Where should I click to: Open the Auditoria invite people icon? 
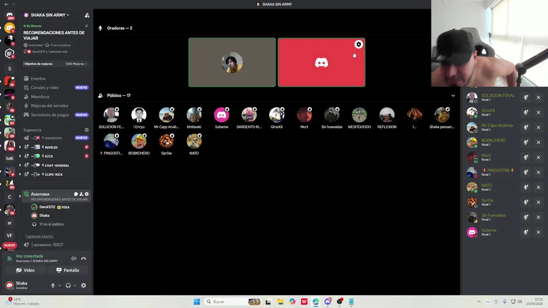tap(81, 194)
